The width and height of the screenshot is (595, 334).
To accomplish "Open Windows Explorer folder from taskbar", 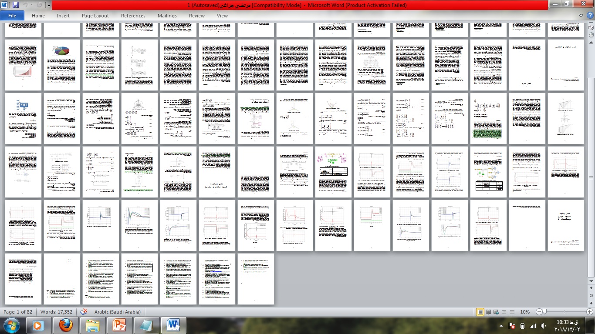I will (92, 325).
